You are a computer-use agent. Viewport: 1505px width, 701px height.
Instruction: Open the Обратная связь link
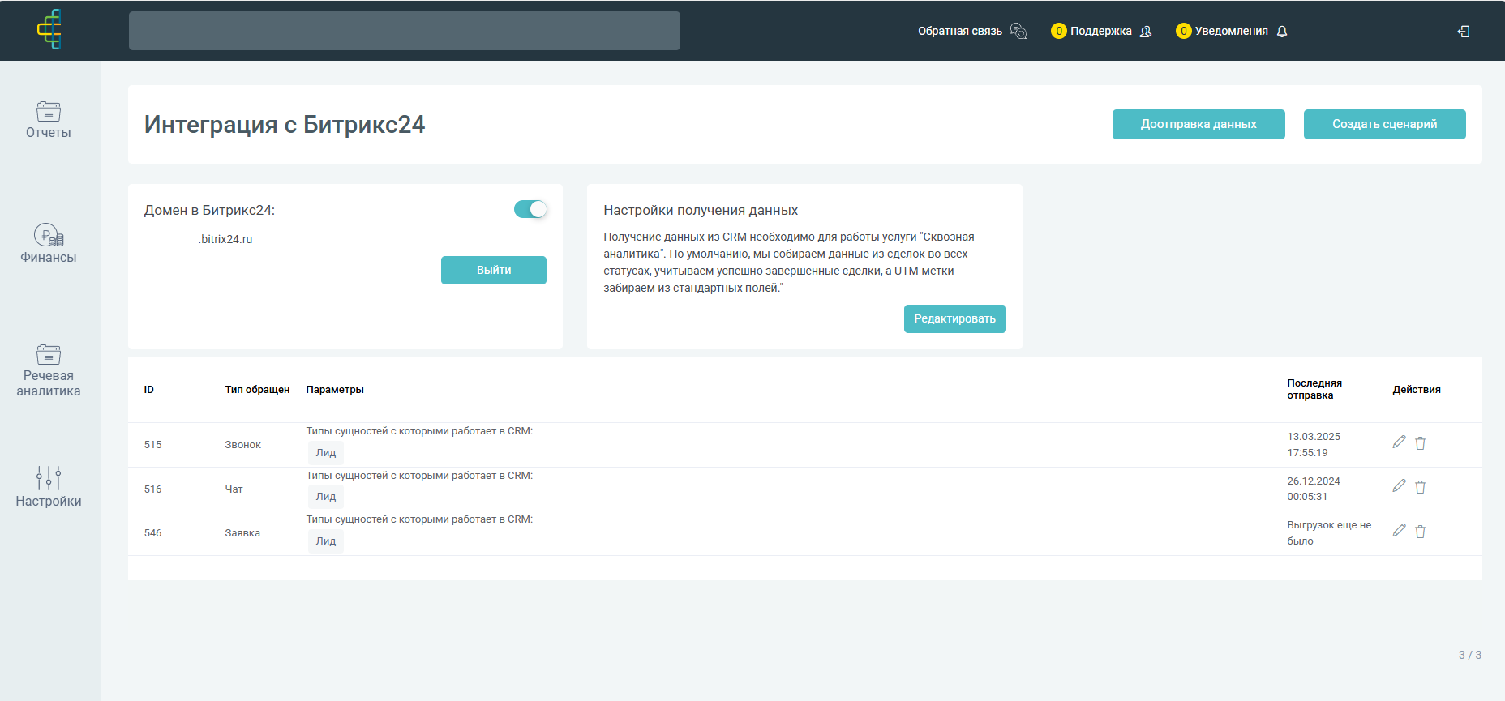960,32
